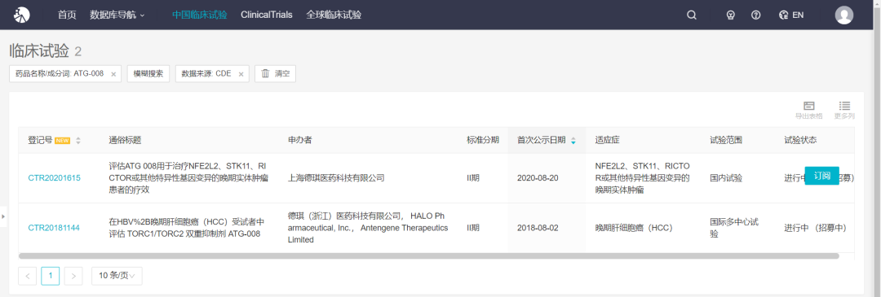
Task: Click the 申办者 column header
Action: point(300,140)
